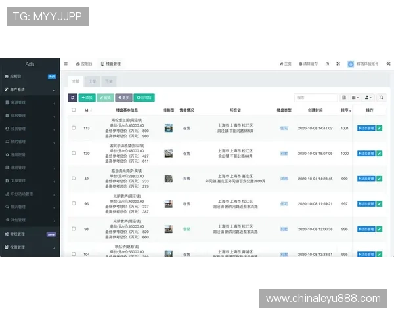Click green pencil edit icon in row 113
Viewport: 394px width, 315px height.
[379, 128]
